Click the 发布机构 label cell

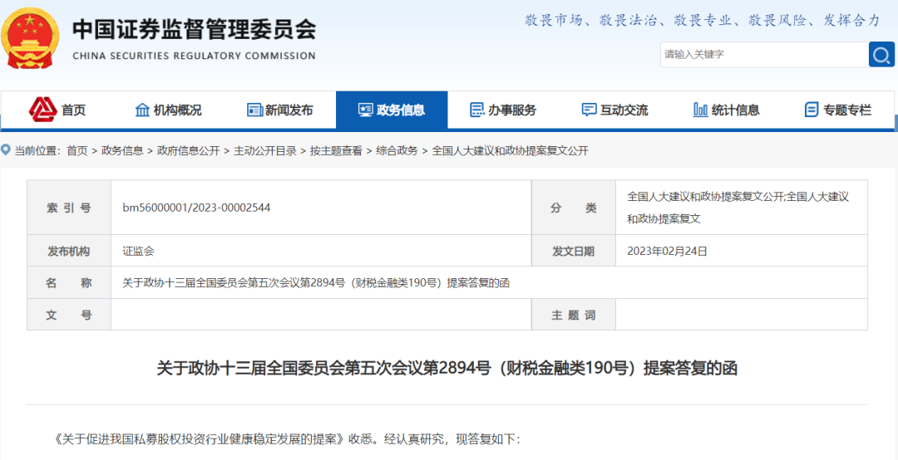69,251
